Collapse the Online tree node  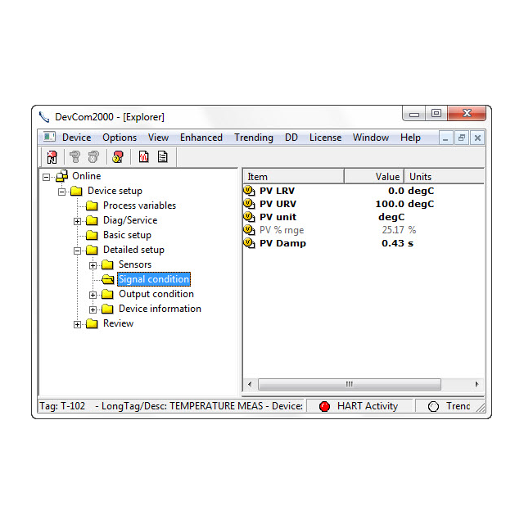pos(46,177)
